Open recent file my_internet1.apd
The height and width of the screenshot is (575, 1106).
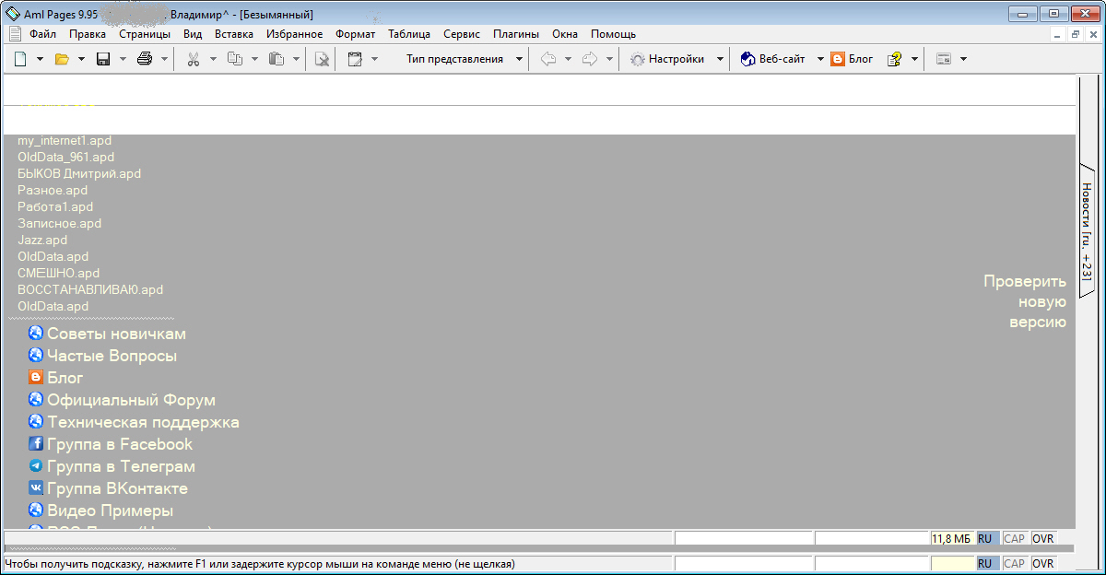coord(65,140)
